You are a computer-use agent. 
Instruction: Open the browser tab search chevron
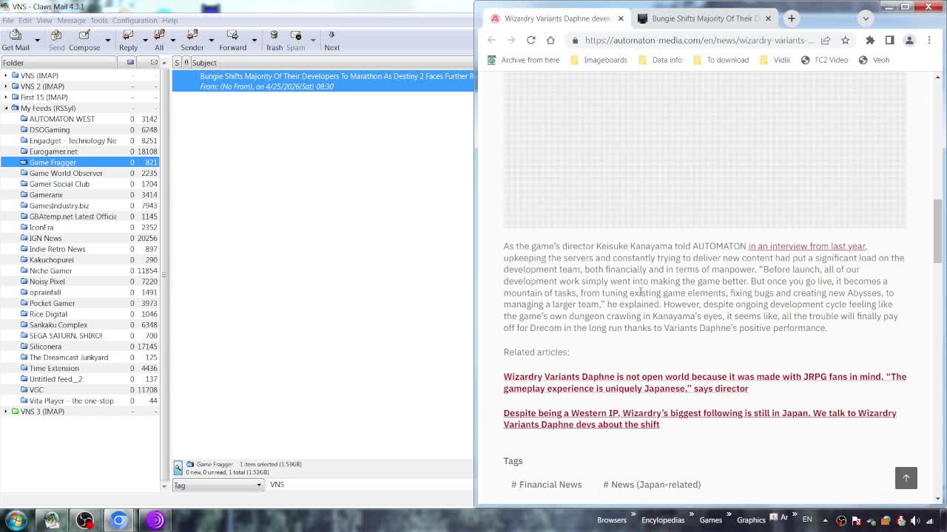click(x=866, y=18)
